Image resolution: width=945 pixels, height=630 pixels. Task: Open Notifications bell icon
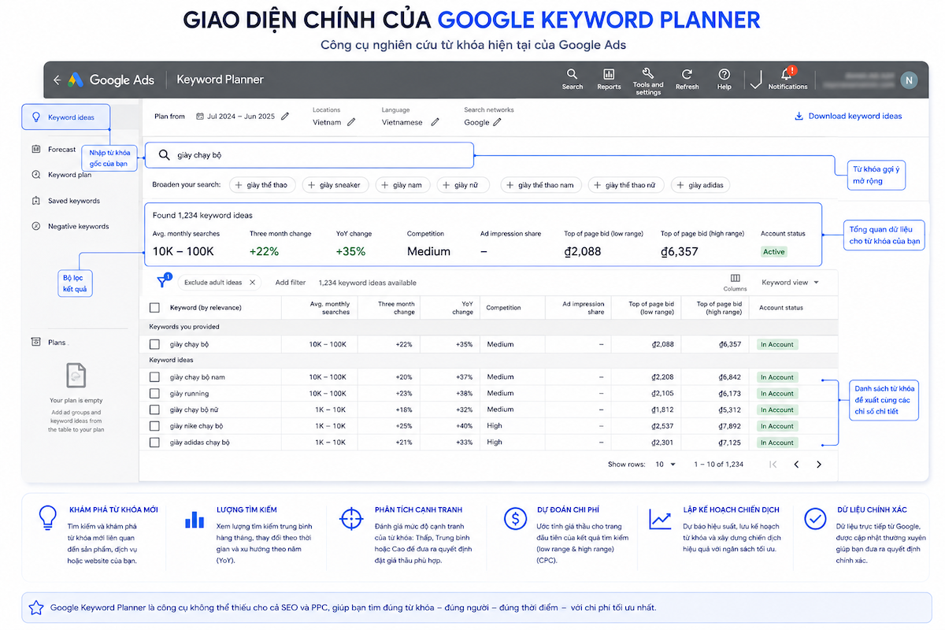[787, 79]
